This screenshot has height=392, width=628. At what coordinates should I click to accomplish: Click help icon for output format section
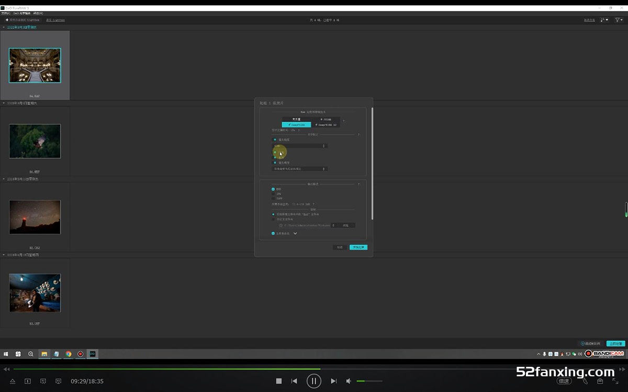(358, 184)
